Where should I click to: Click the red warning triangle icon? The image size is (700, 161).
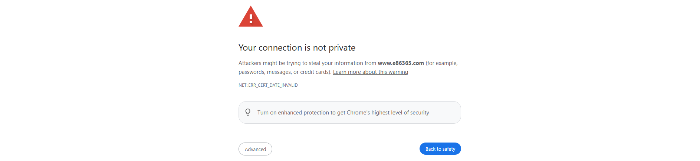[251, 17]
